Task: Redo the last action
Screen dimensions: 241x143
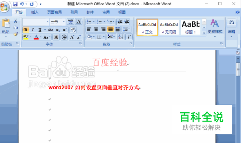Action: [x=32, y=4]
